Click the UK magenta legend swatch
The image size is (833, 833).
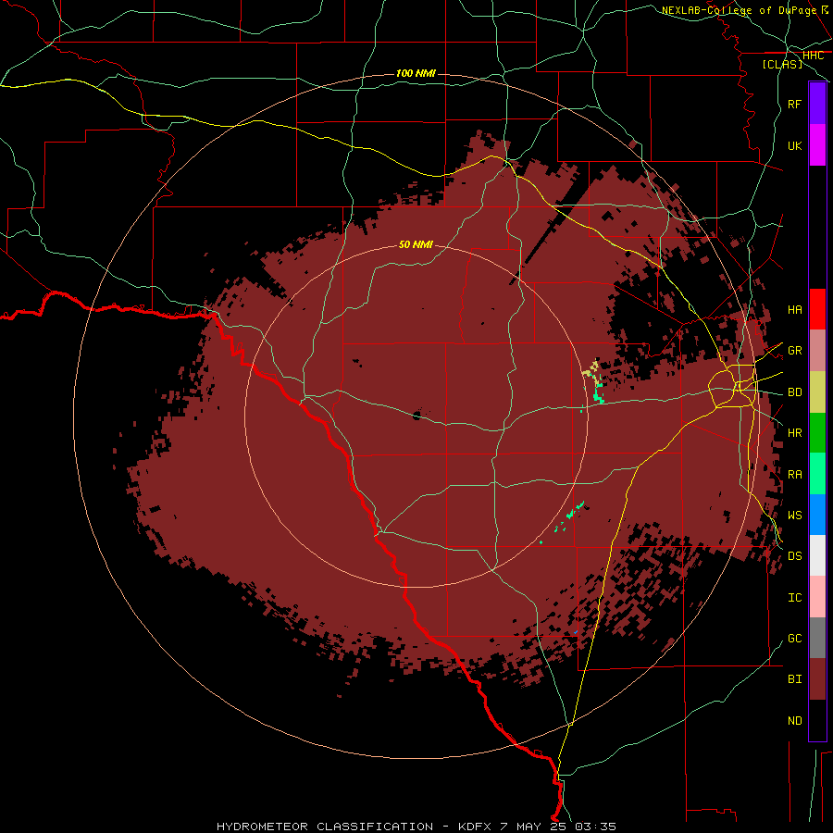coord(817,144)
